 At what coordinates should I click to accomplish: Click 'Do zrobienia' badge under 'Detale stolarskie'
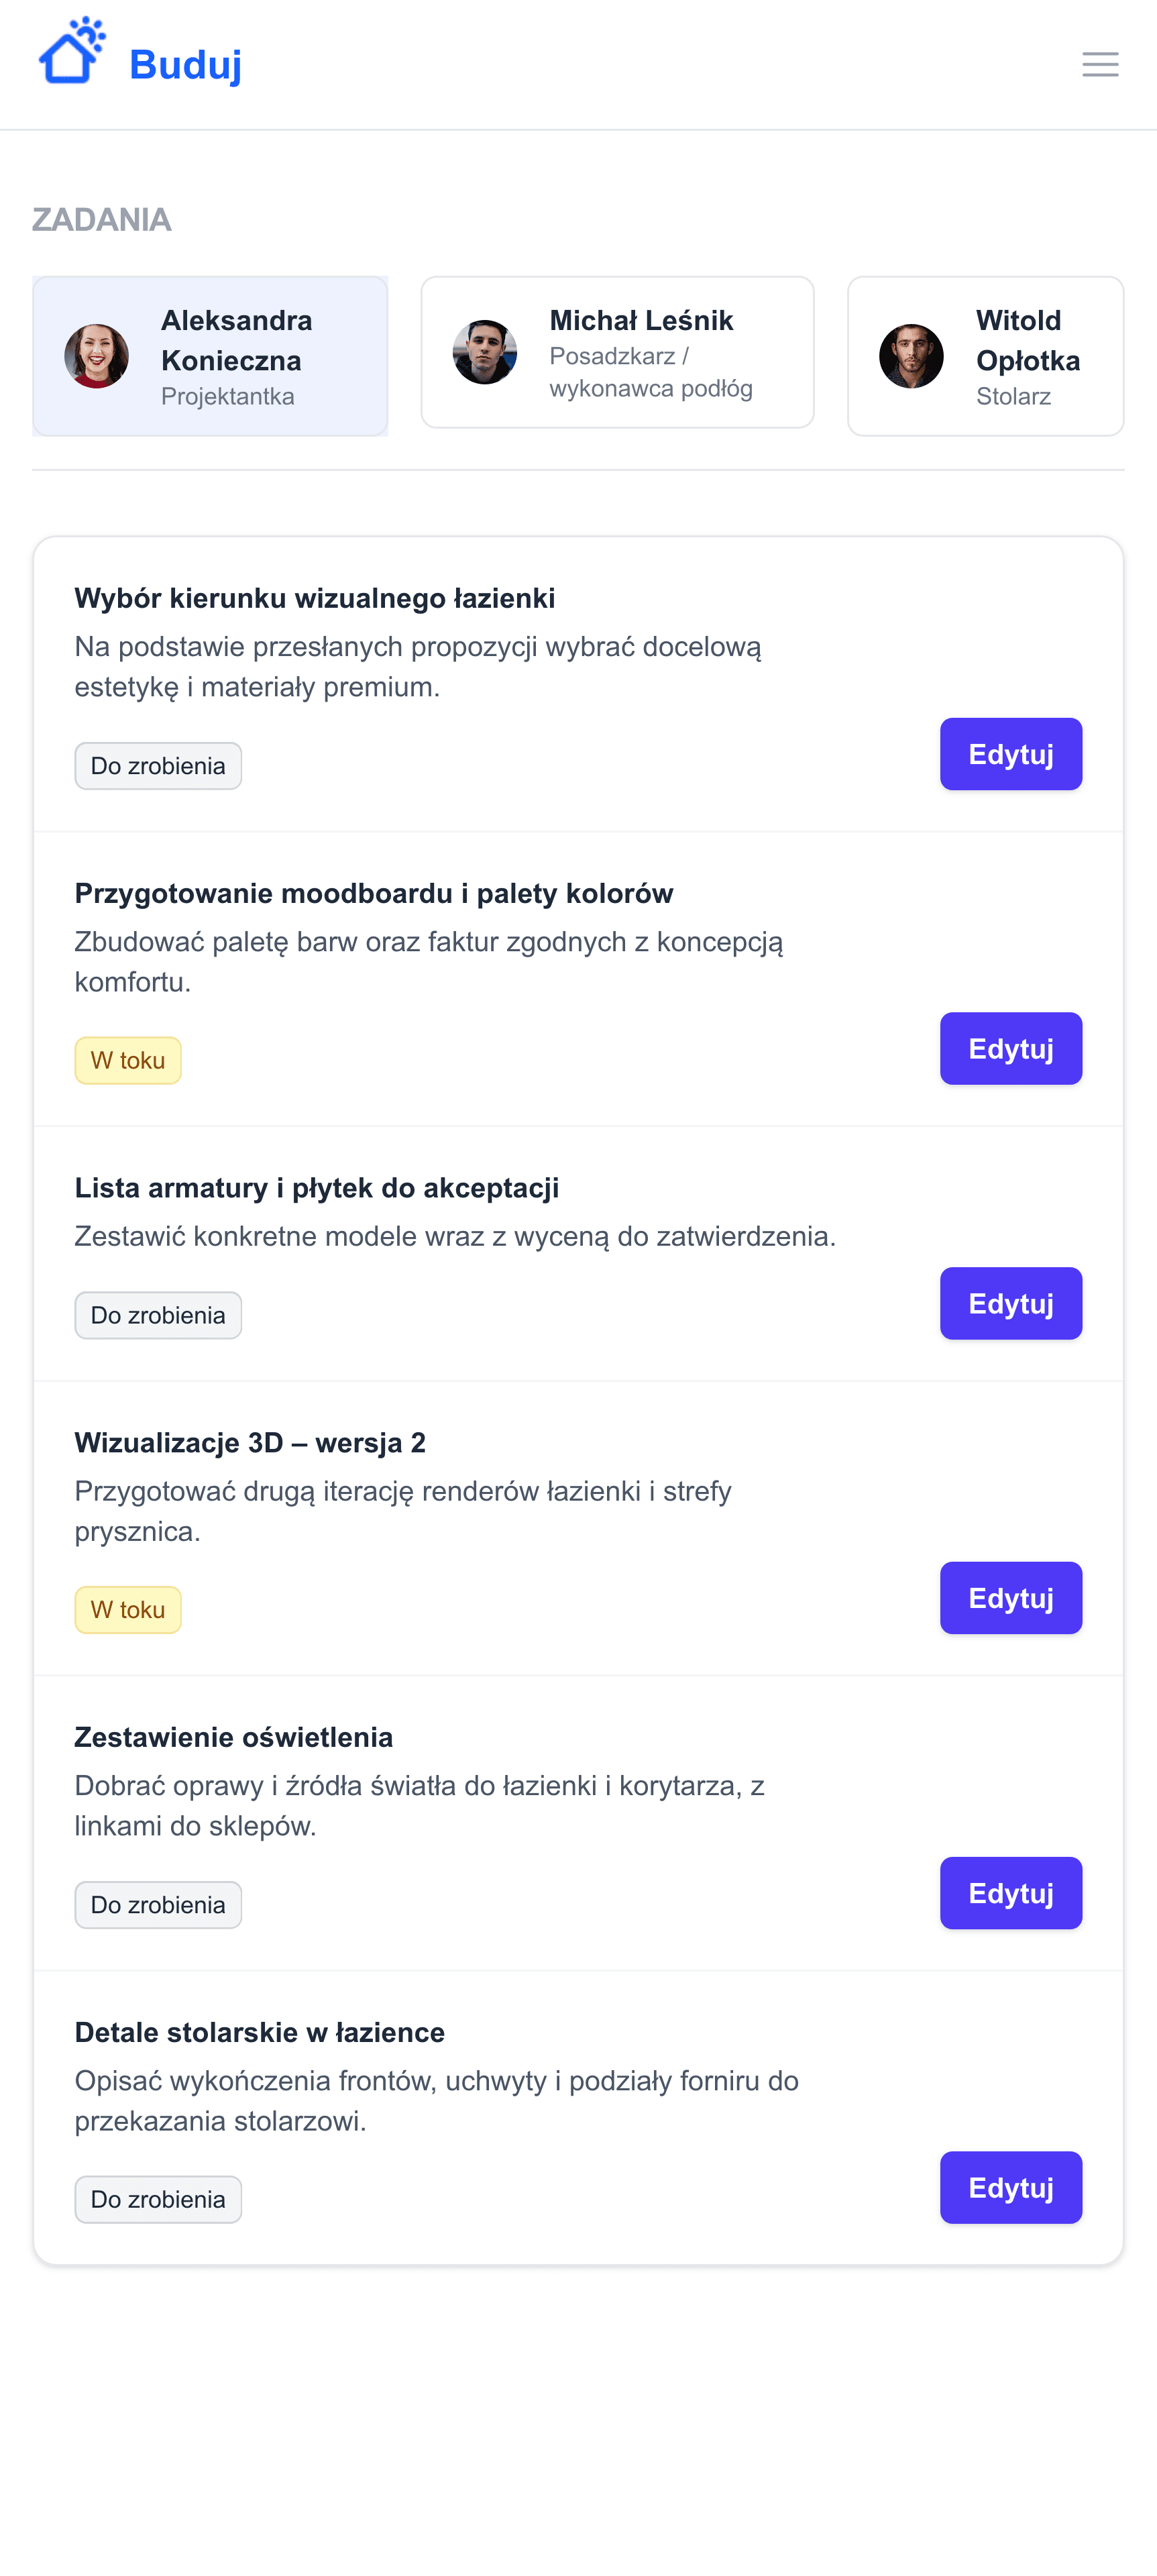coord(158,2199)
